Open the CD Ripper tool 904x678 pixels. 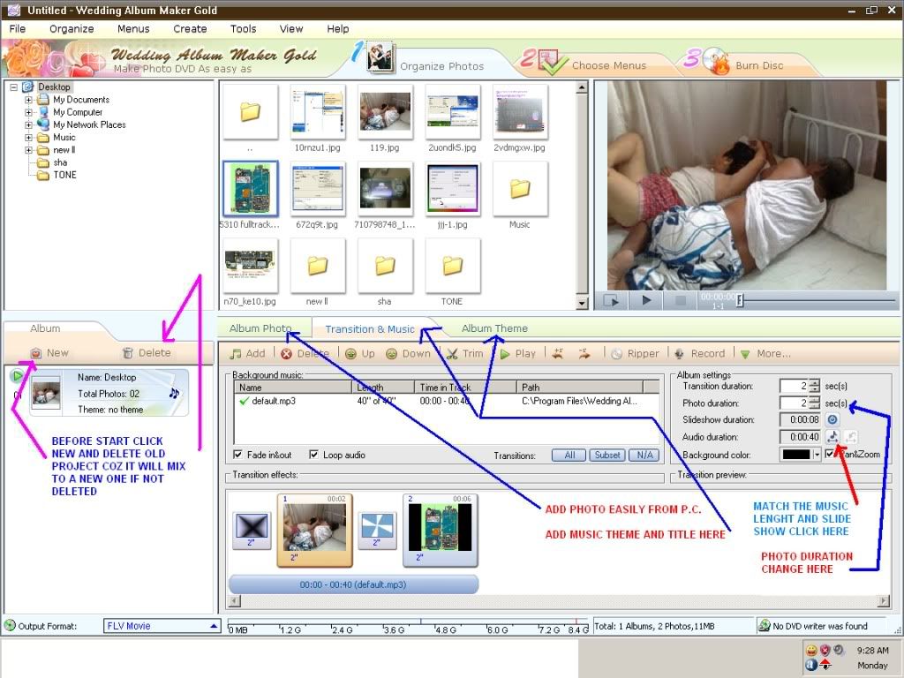tap(635, 353)
